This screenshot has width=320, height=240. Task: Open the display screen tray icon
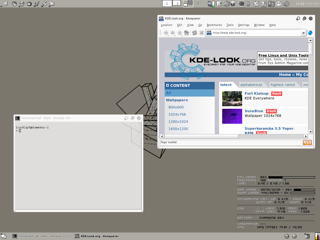(242, 4)
